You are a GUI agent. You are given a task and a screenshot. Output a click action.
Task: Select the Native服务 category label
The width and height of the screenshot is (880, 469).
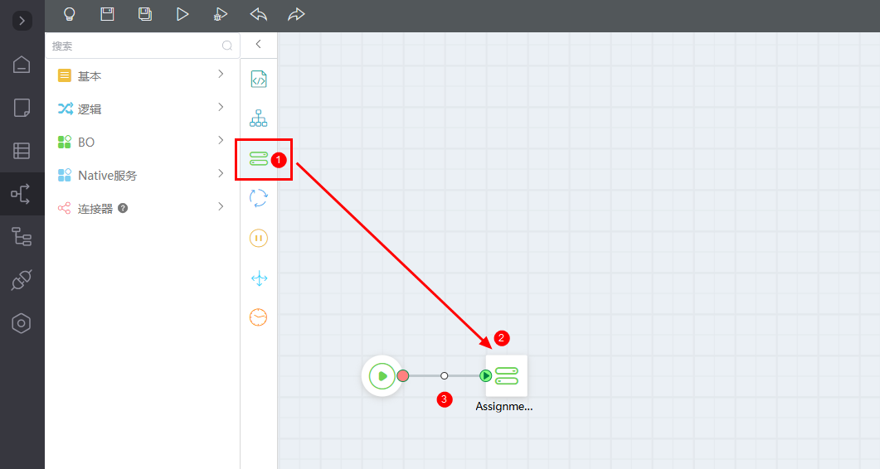coord(107,176)
